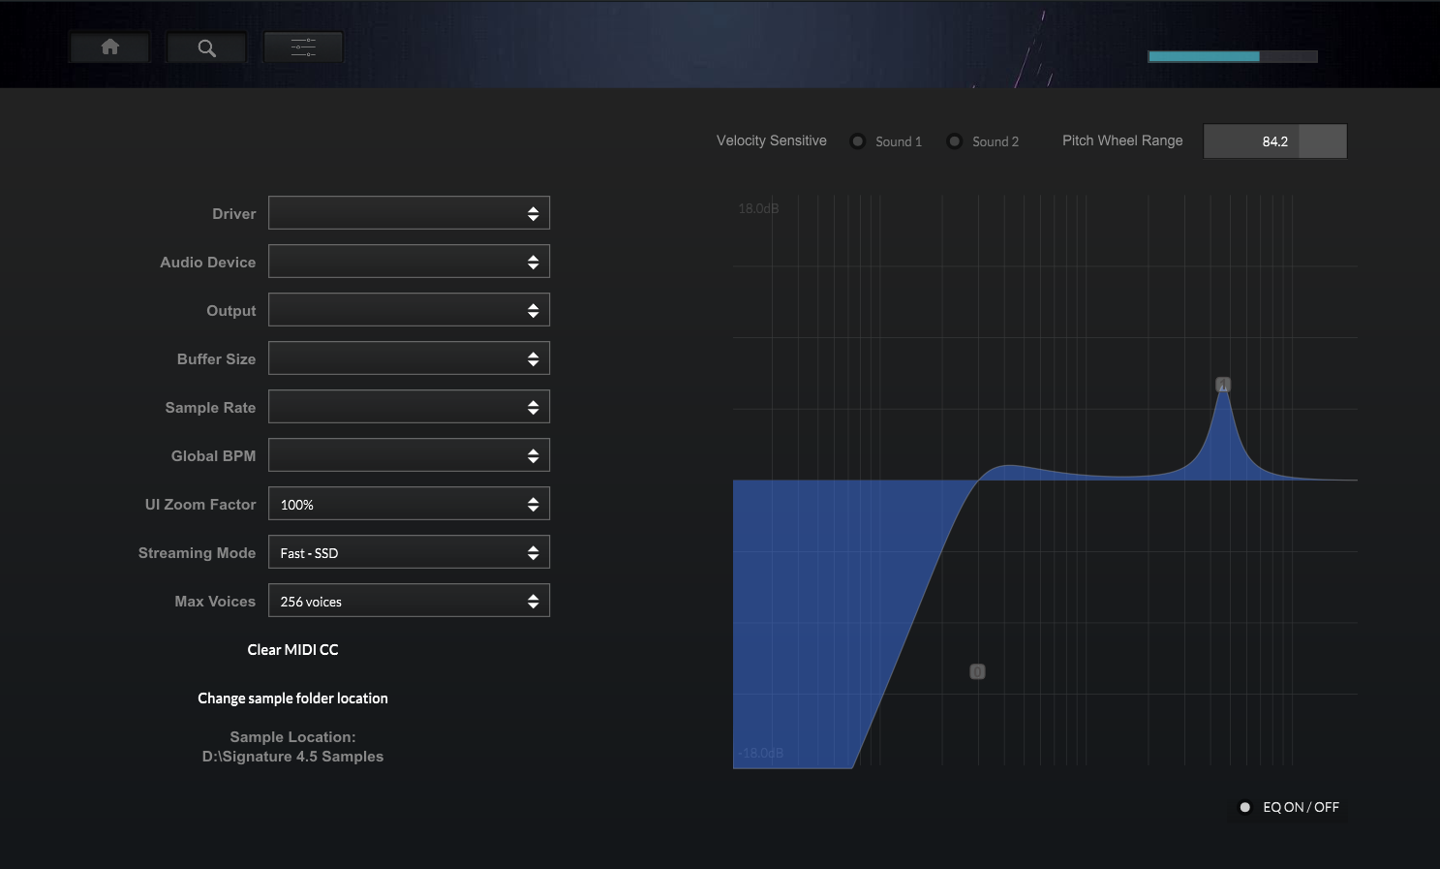The width and height of the screenshot is (1440, 869).
Task: Open the Sample Rate dropdown
Action: 409,407
